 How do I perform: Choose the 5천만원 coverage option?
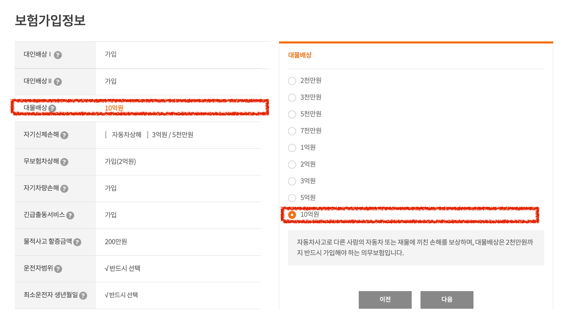(x=292, y=114)
